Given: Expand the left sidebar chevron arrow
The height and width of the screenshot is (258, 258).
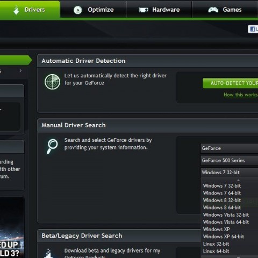Looking at the screenshot, I should point(20,71).
